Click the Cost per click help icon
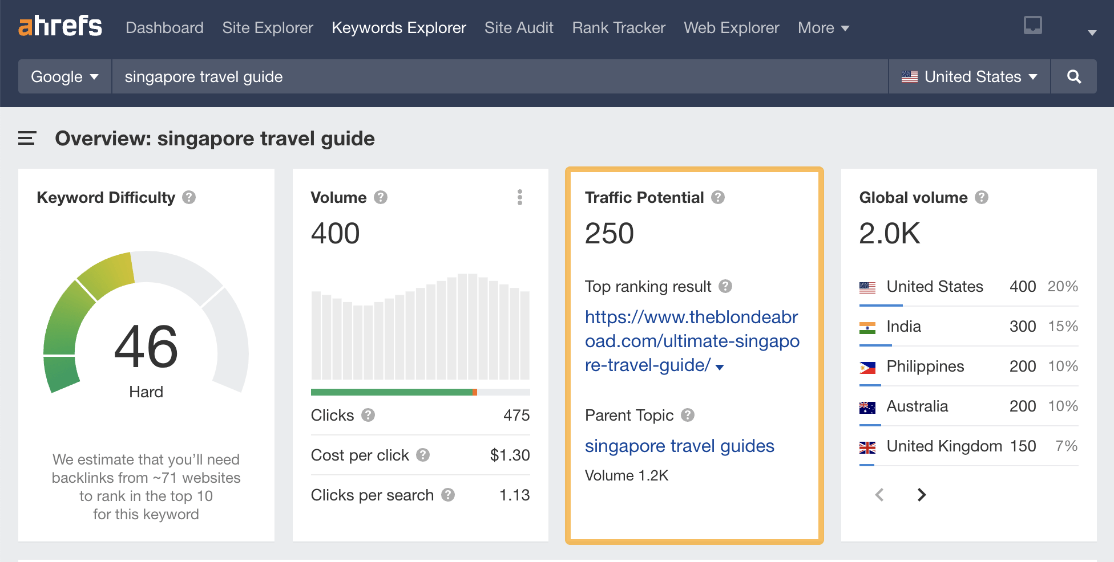 pos(423,455)
